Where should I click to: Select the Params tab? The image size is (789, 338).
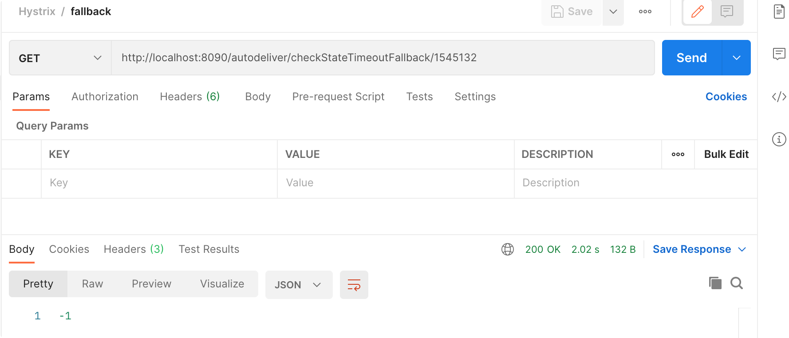(x=31, y=97)
